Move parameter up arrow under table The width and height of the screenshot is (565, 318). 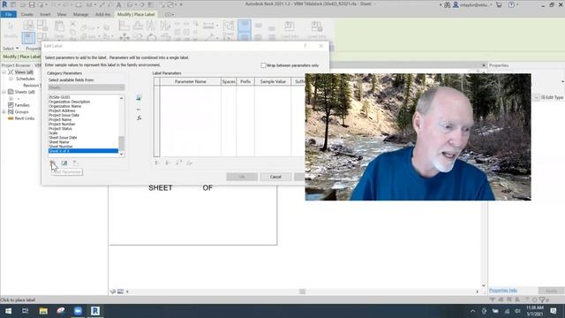pyautogui.click(x=156, y=163)
